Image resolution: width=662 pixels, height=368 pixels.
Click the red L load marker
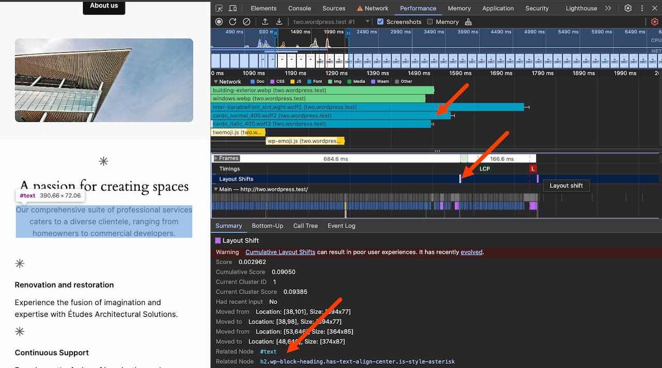[533, 168]
